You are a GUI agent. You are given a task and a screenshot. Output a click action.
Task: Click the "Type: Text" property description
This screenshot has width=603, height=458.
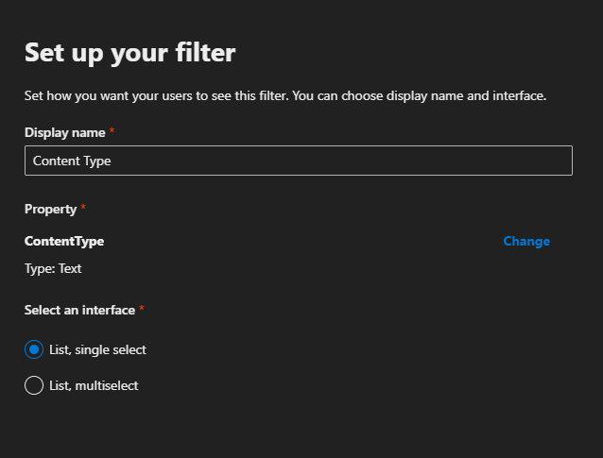[x=53, y=268]
